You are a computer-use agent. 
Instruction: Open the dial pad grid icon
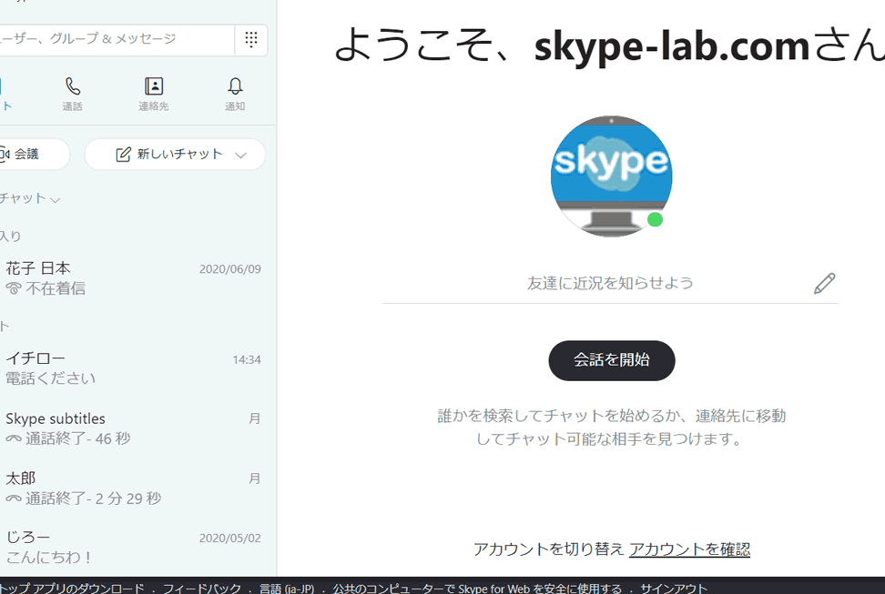click(251, 39)
